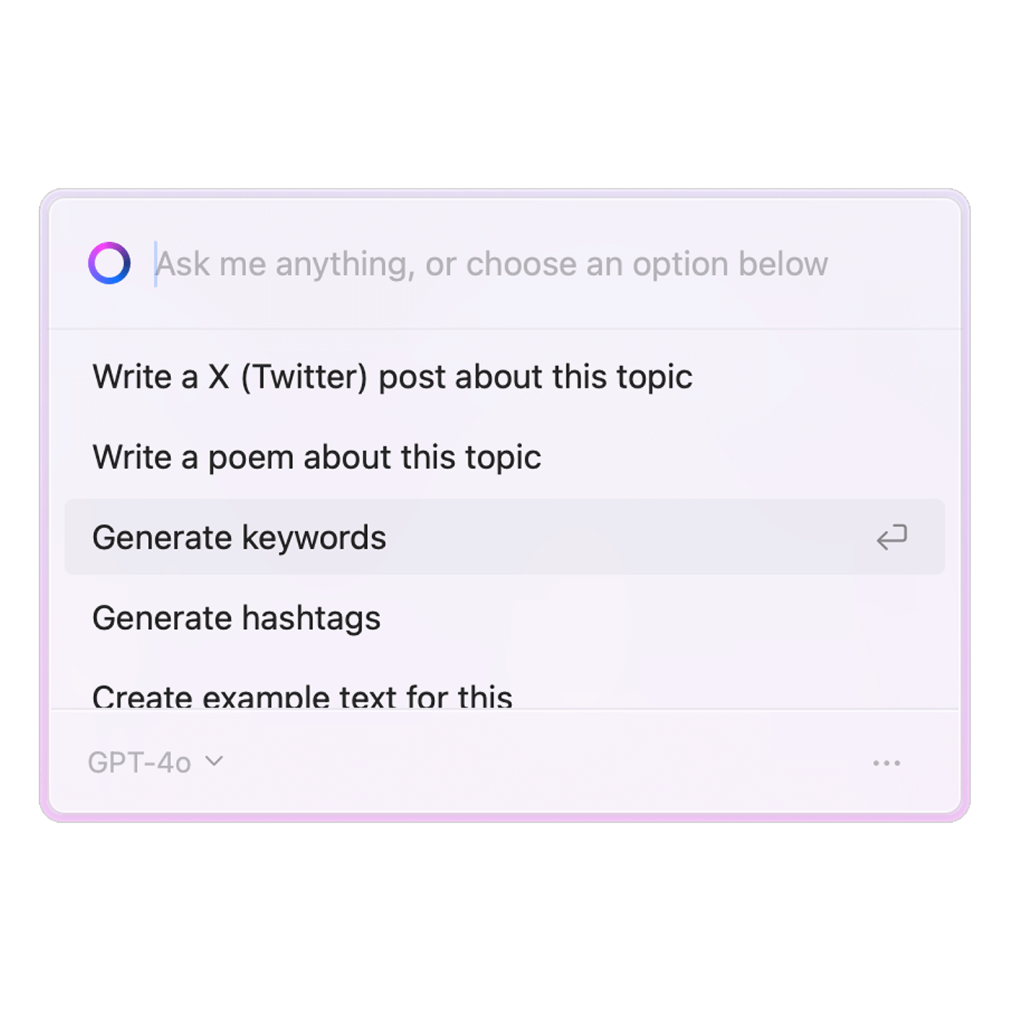Choose 'Write a poem about this topic'

pos(316,457)
